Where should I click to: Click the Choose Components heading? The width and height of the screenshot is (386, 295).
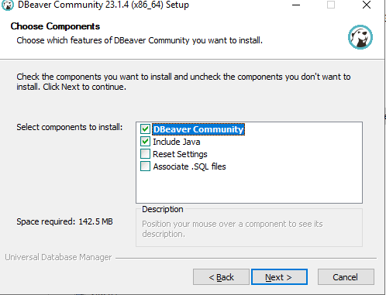coord(55,26)
